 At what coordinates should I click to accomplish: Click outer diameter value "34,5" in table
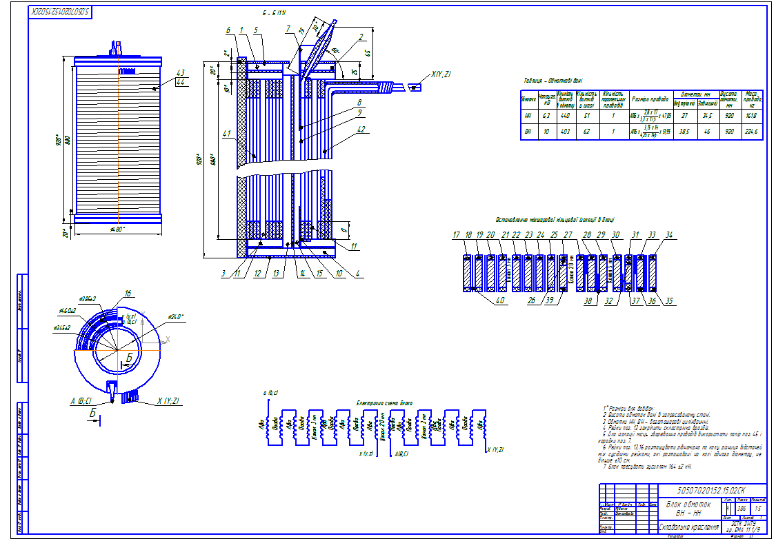coord(707,116)
